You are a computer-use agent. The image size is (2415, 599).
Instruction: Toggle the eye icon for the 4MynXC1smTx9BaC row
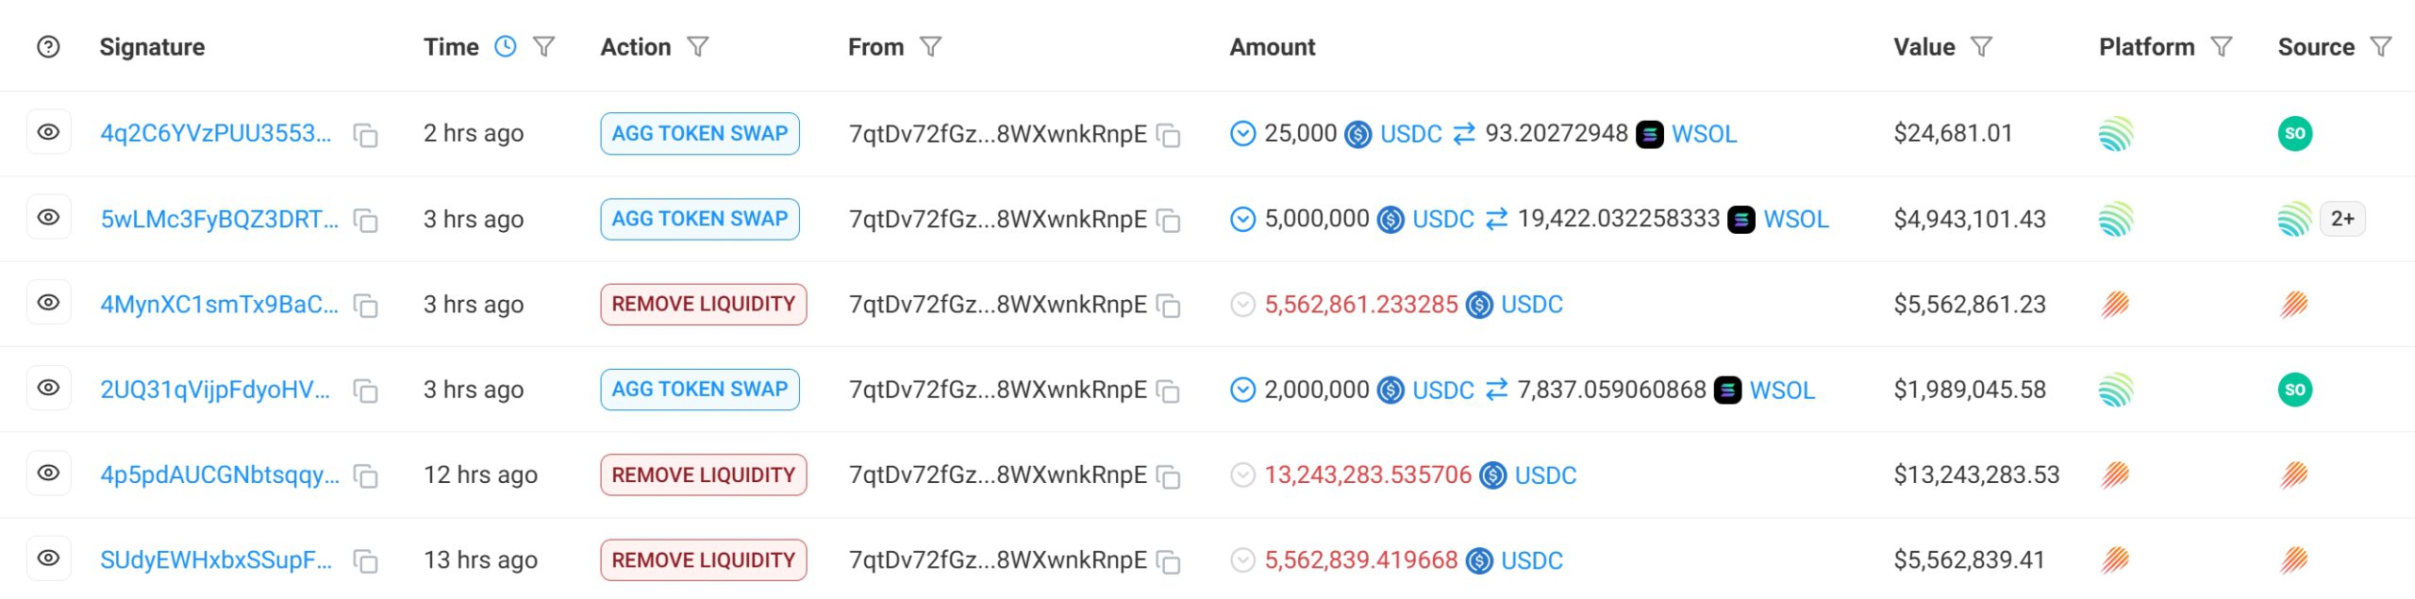[x=48, y=303]
